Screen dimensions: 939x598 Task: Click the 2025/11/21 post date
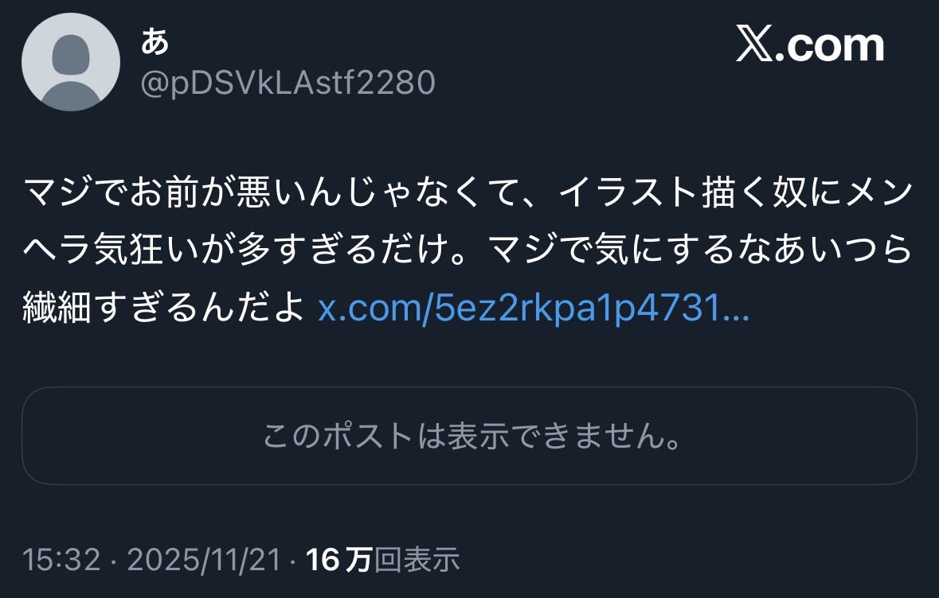[204, 560]
